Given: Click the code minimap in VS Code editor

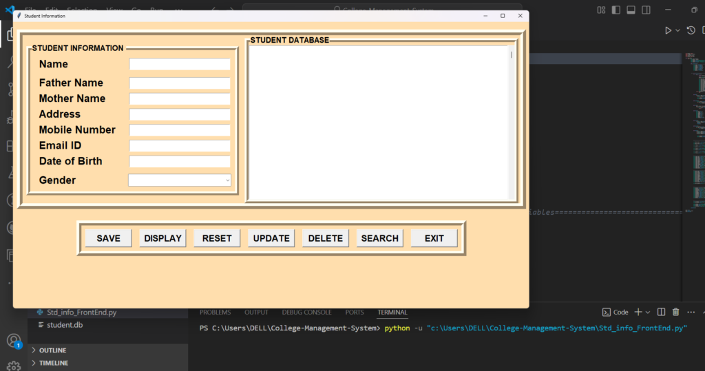Looking at the screenshot, I should [x=695, y=133].
